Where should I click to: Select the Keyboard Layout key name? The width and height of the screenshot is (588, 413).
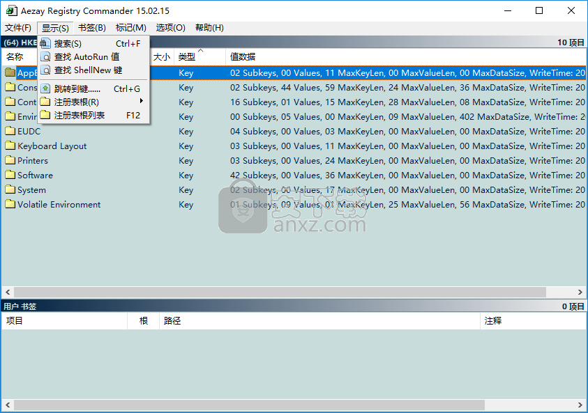(52, 146)
